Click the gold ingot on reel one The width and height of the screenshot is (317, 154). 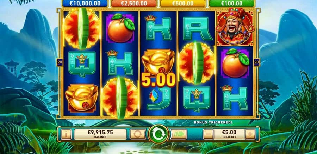[82, 98]
